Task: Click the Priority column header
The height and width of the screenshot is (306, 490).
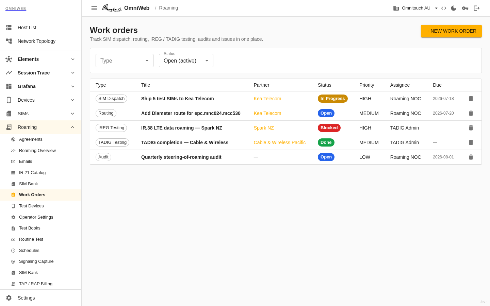Action: [x=367, y=85]
